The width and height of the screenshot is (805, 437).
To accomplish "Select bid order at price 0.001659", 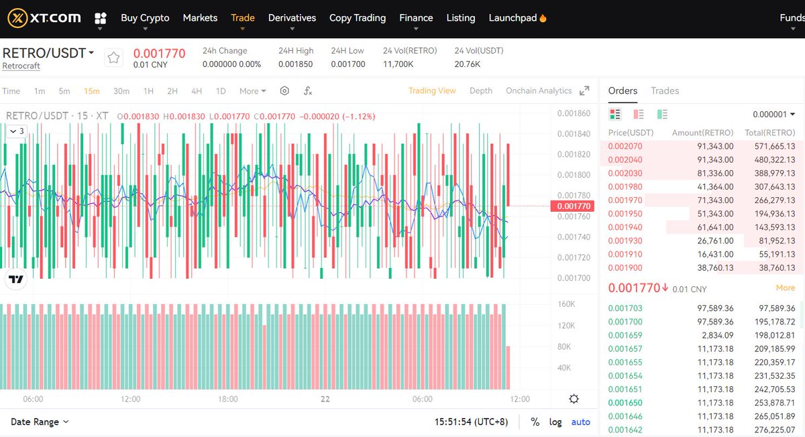I will coord(702,335).
